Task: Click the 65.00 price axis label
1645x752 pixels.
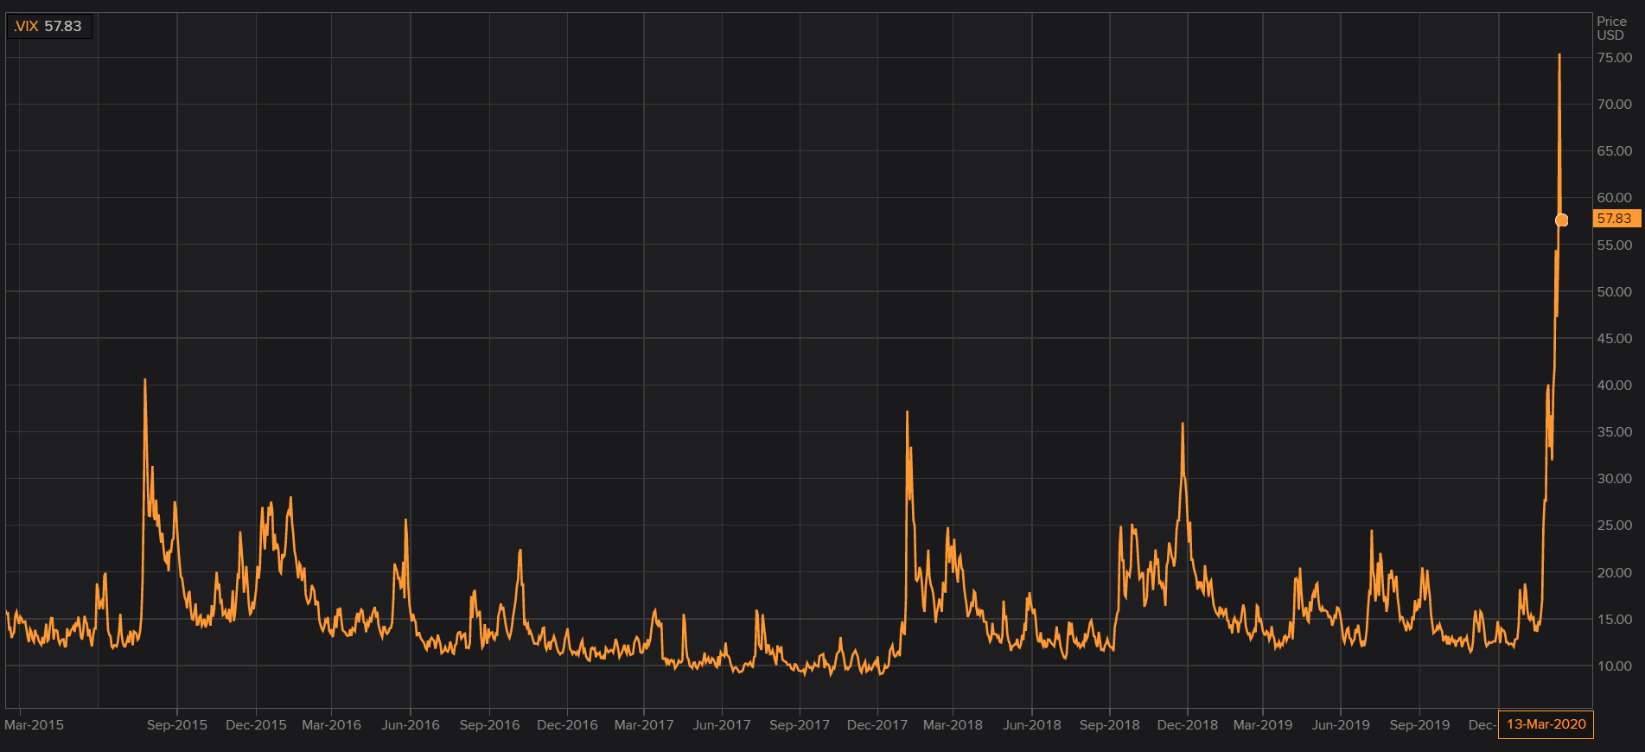Action: click(x=1614, y=151)
